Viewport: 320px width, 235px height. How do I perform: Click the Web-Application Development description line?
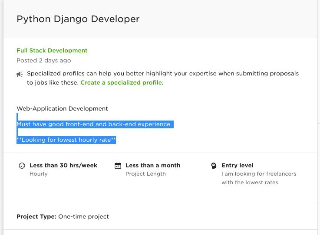pos(62,108)
